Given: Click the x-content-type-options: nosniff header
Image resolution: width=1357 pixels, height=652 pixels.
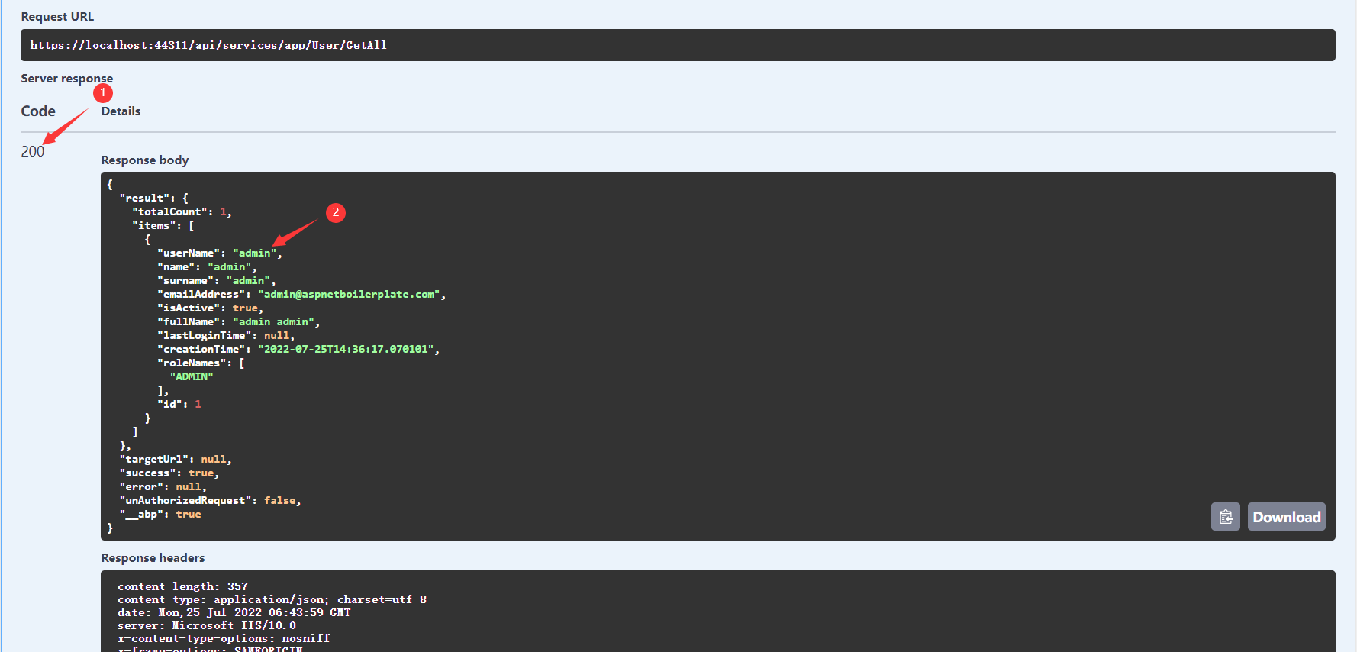Looking at the screenshot, I should tap(224, 639).
